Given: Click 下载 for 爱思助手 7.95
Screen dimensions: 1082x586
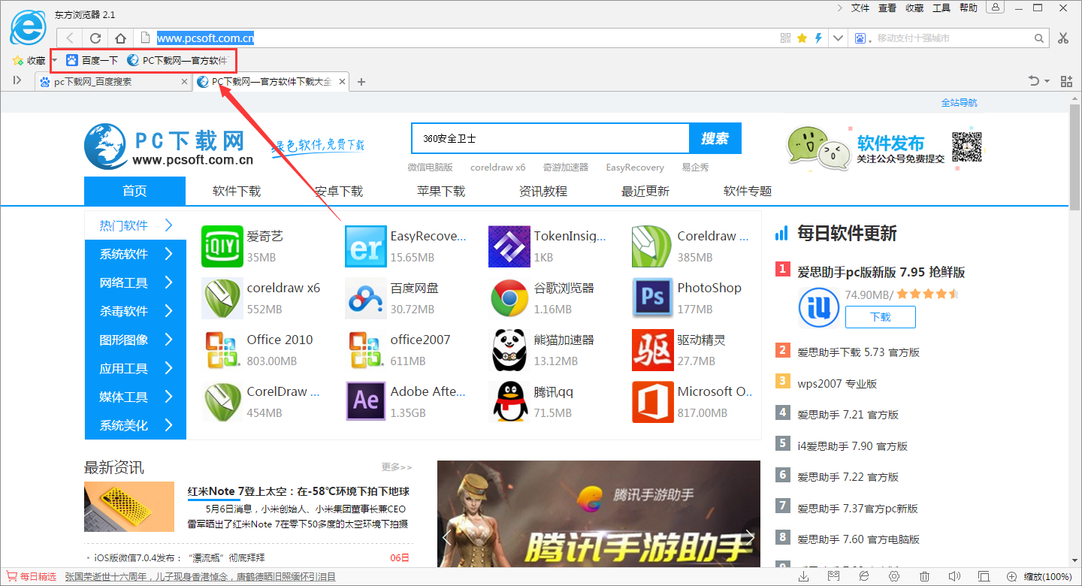Looking at the screenshot, I should coord(880,316).
